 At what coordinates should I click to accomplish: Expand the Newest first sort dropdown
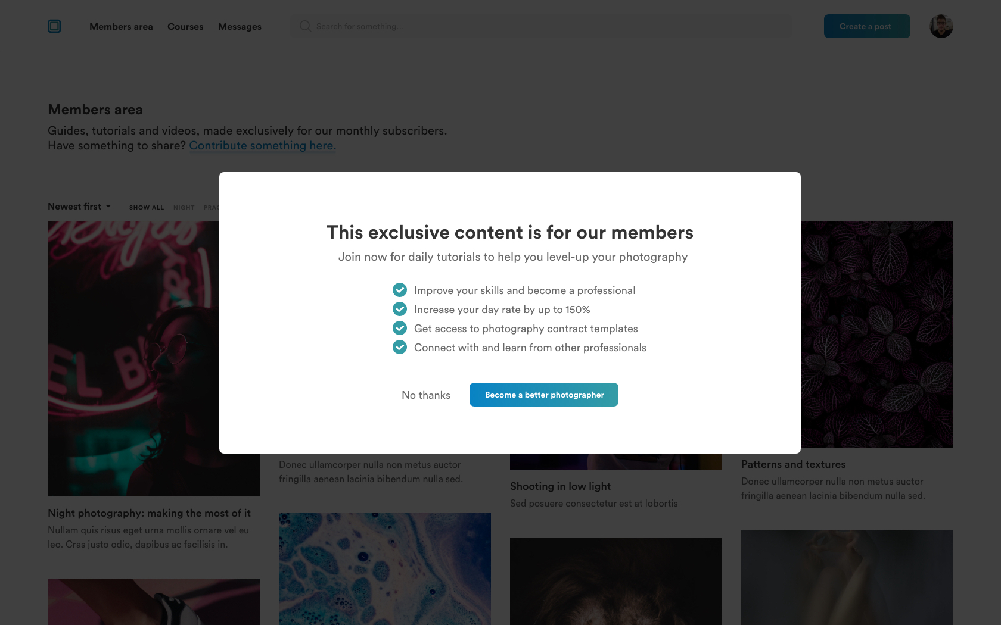click(x=79, y=207)
